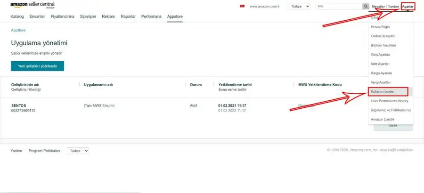Choose User Permissions History menu entry

[x=390, y=101]
